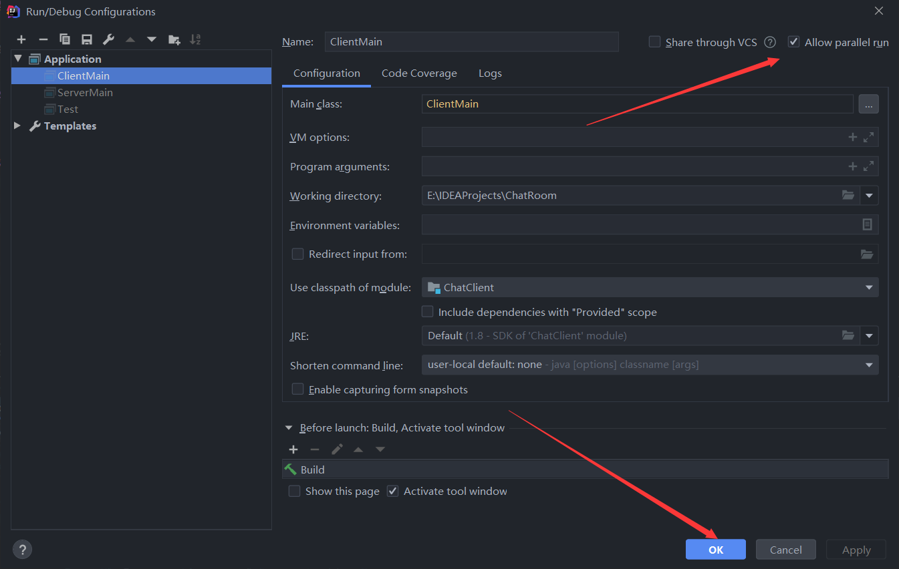Copy the selected configuration
Screen dimensions: 899x569
pyautogui.click(x=65, y=39)
